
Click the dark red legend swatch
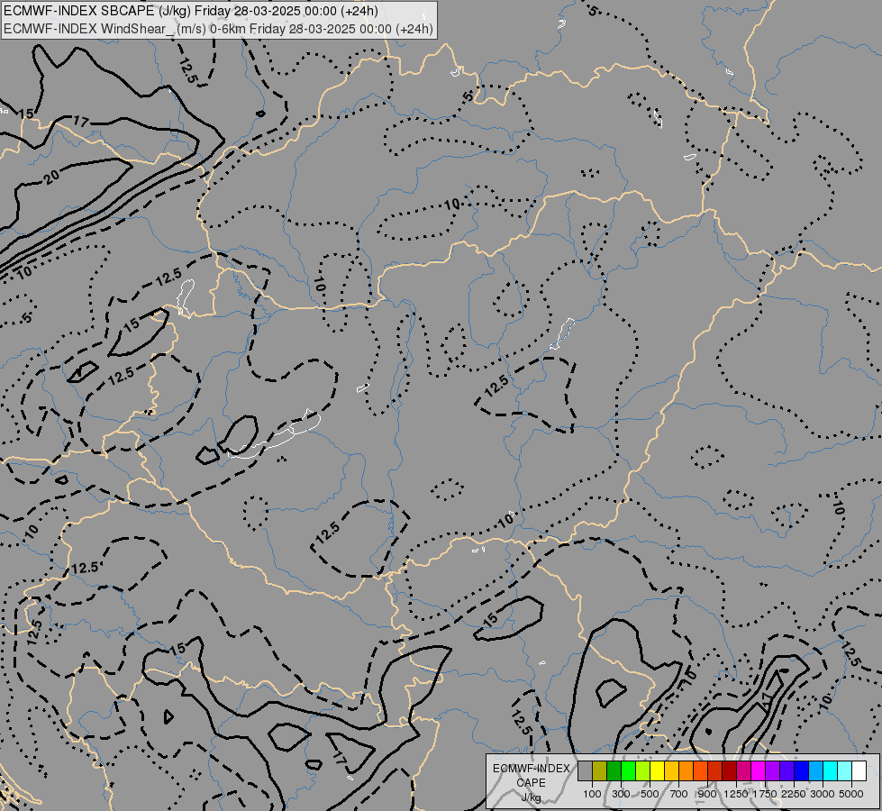click(730, 771)
